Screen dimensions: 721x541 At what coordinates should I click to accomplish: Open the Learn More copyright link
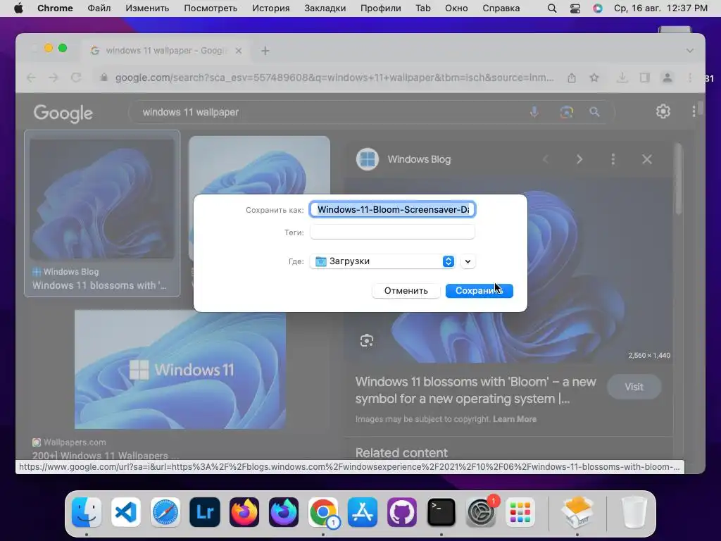pyautogui.click(x=515, y=419)
